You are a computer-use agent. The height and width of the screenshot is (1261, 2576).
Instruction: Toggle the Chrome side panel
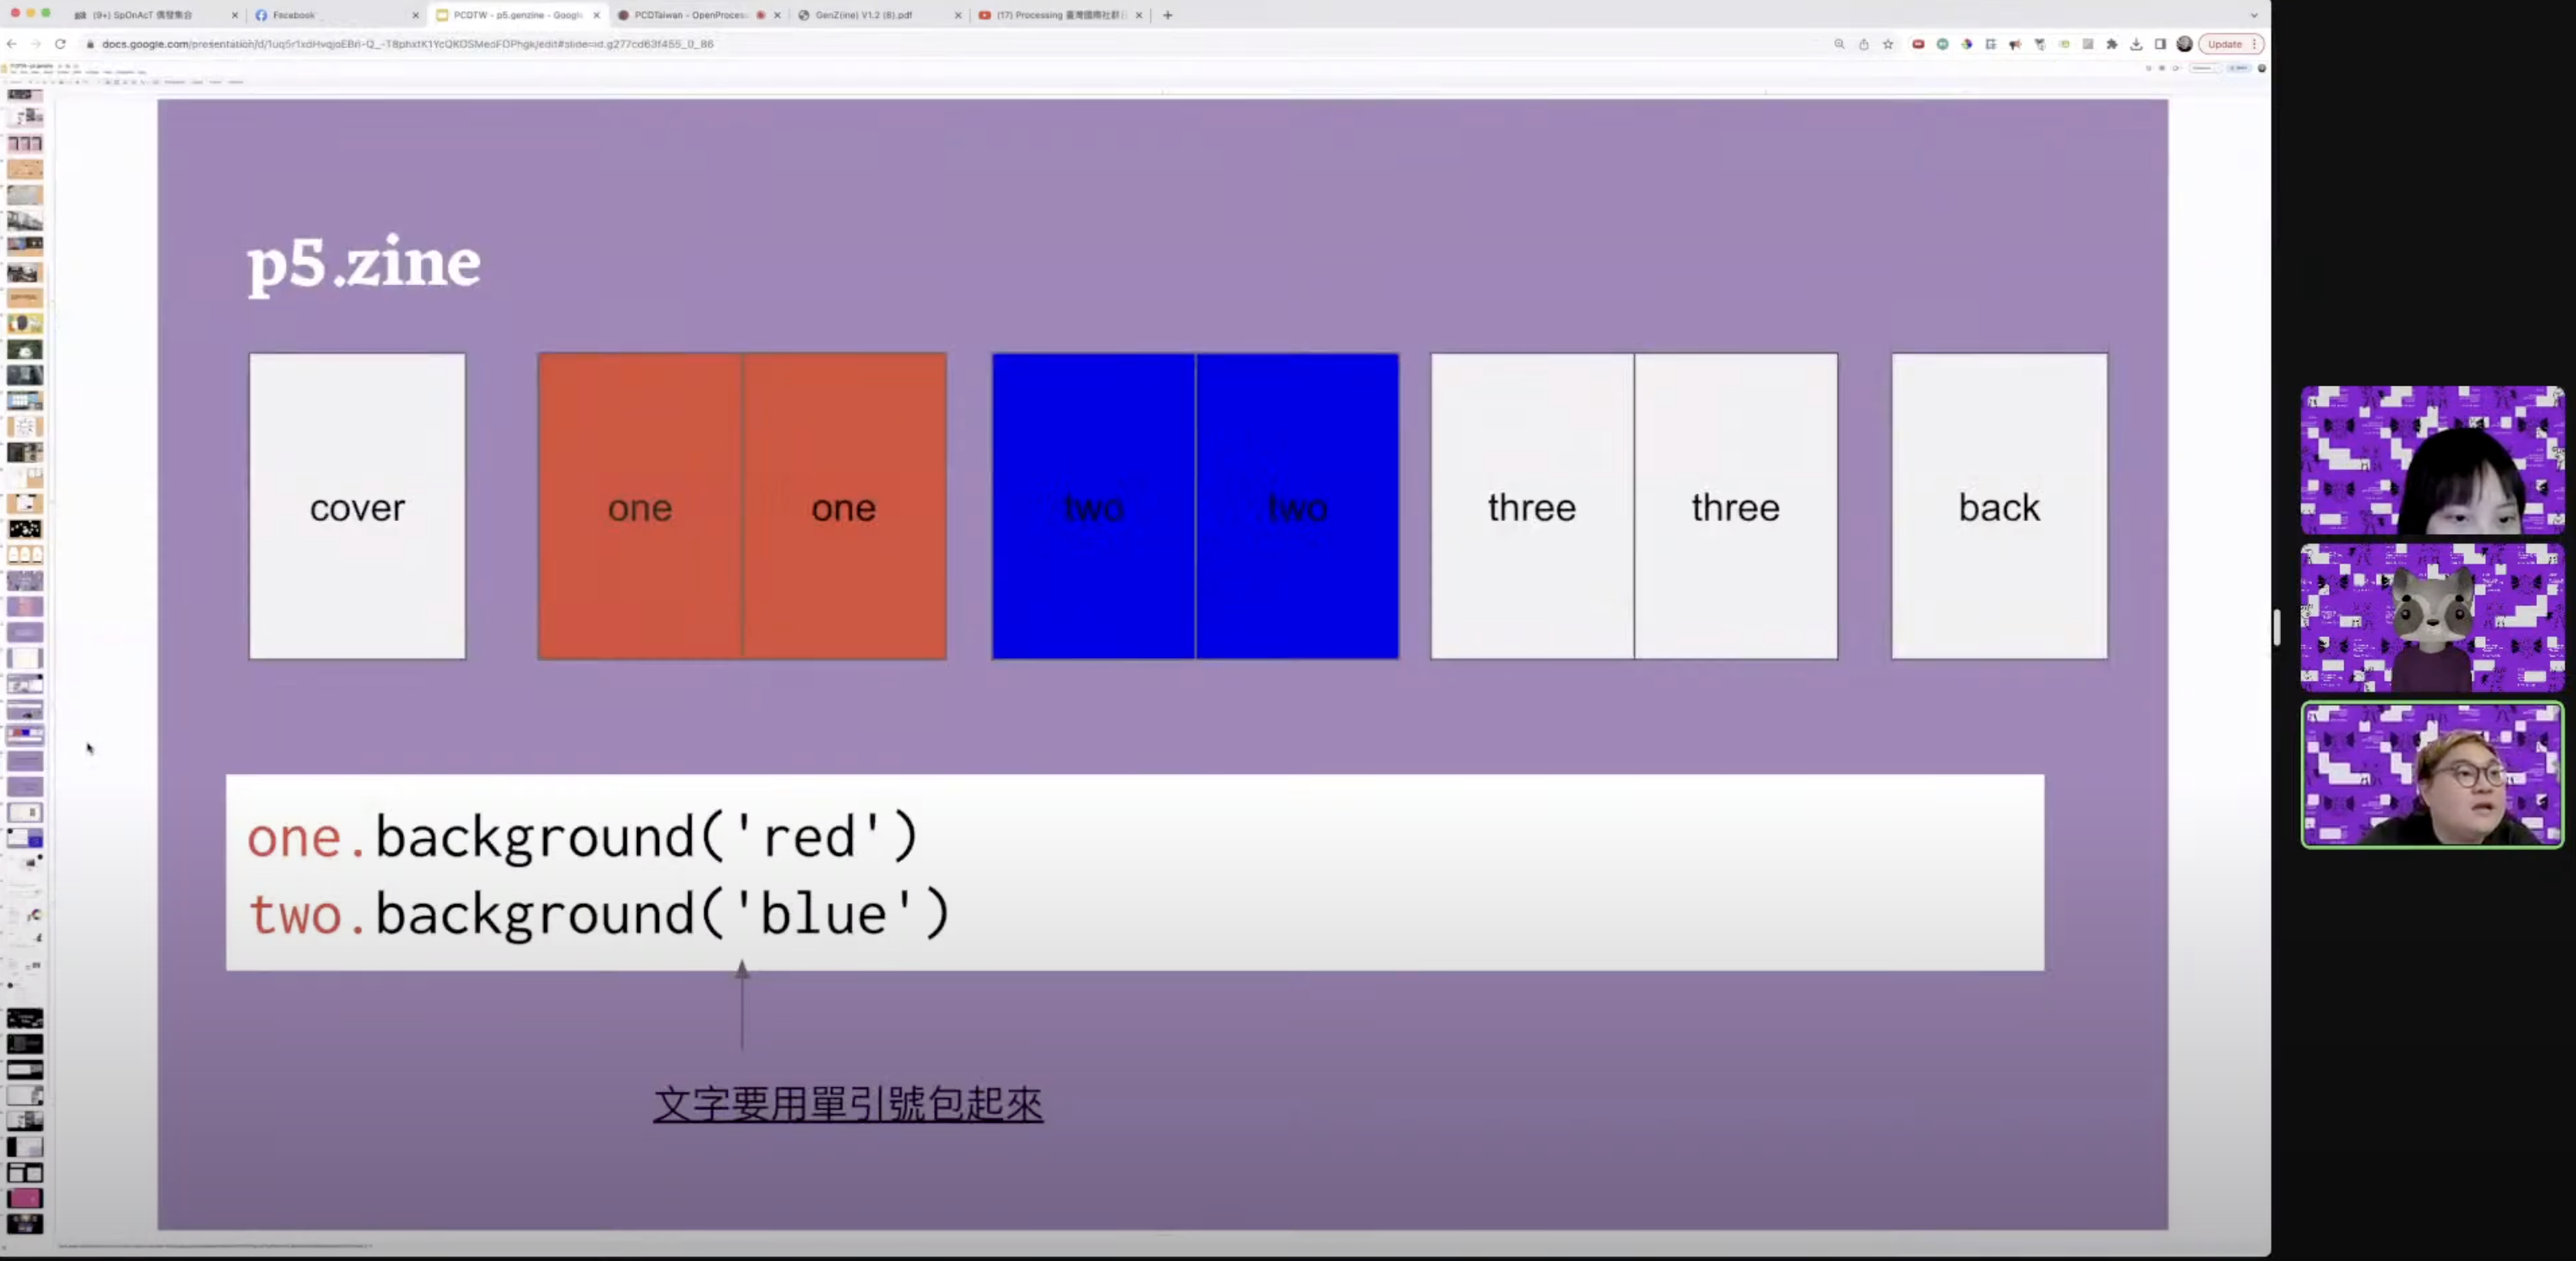pyautogui.click(x=2160, y=44)
